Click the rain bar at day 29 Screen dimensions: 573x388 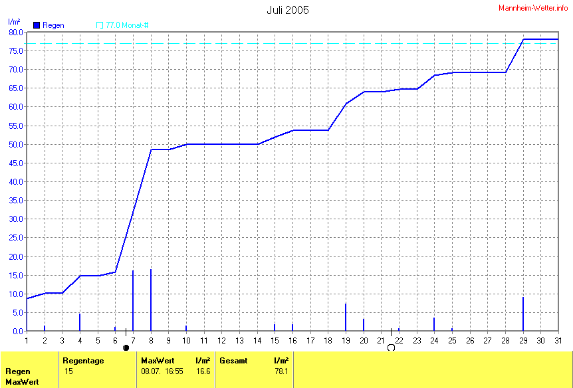(x=523, y=314)
